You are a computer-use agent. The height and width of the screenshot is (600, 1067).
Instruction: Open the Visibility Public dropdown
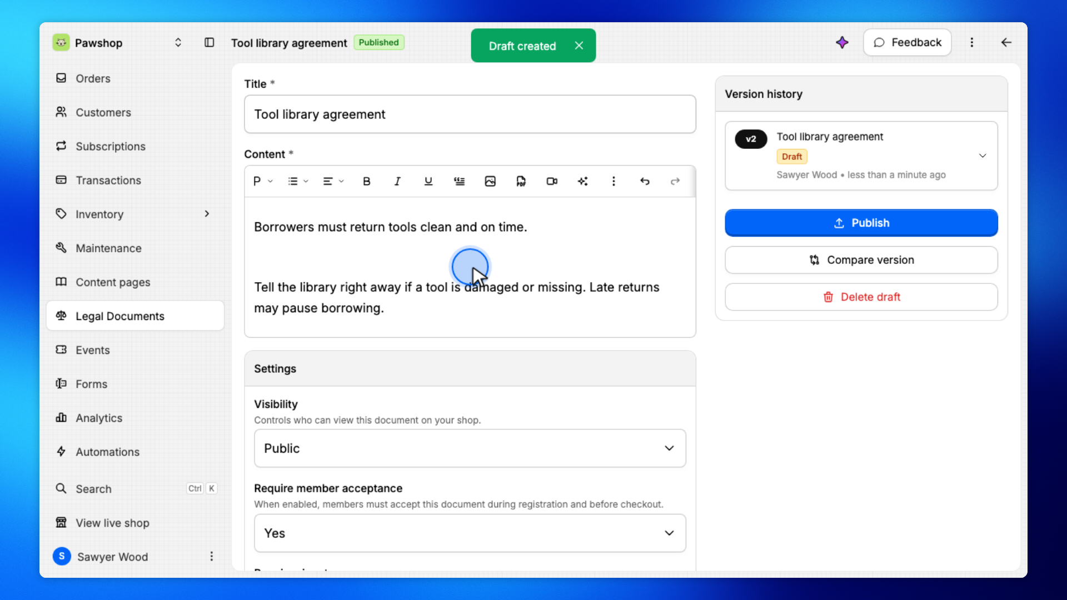tap(470, 448)
